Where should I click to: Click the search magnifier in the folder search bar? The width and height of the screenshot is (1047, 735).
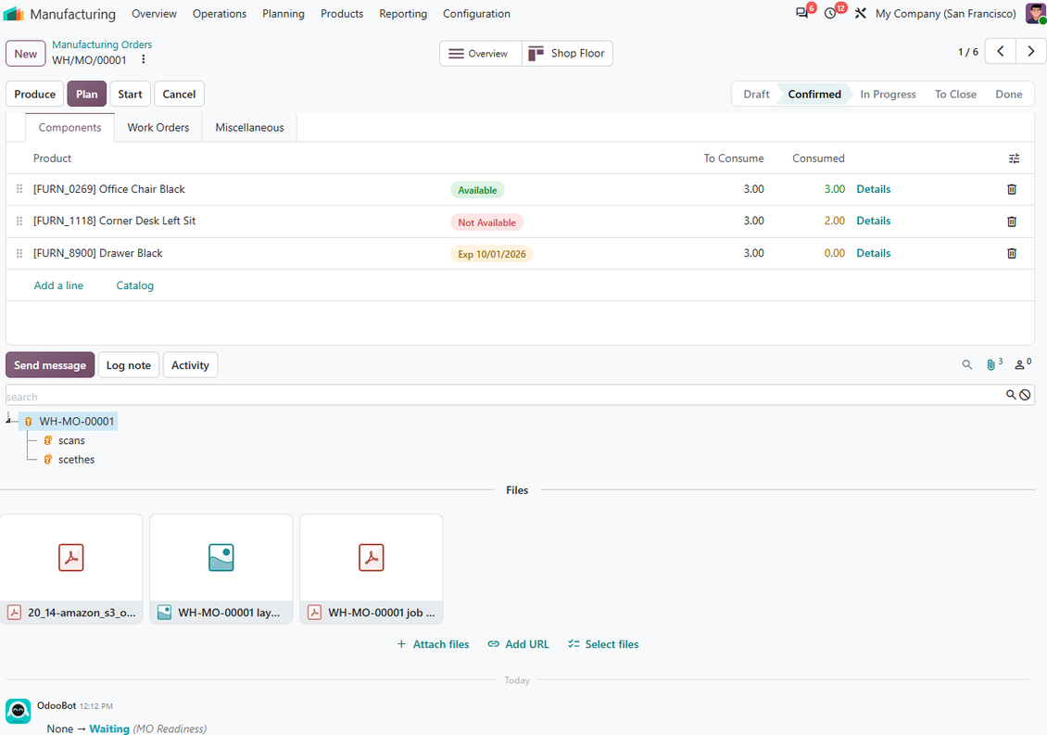coord(1011,395)
